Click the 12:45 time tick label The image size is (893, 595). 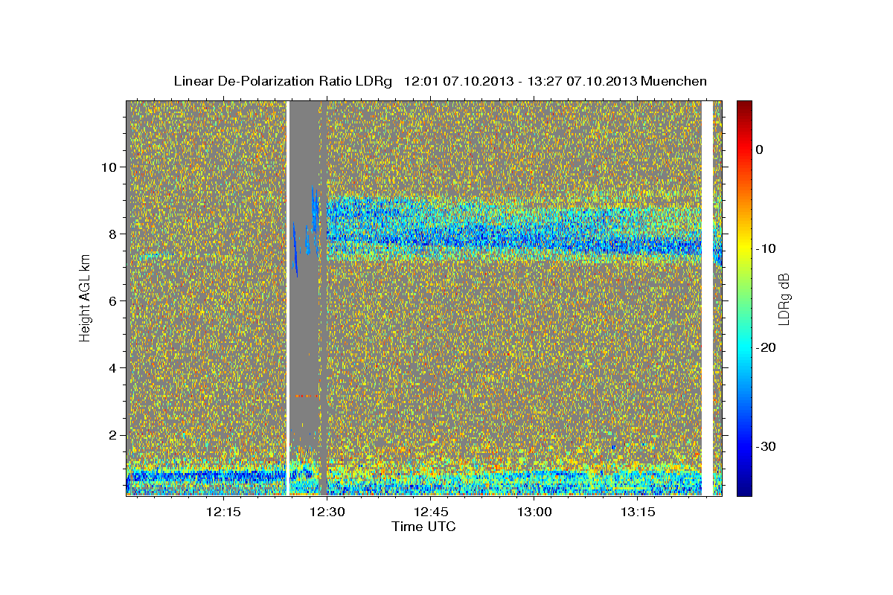pyautogui.click(x=430, y=512)
